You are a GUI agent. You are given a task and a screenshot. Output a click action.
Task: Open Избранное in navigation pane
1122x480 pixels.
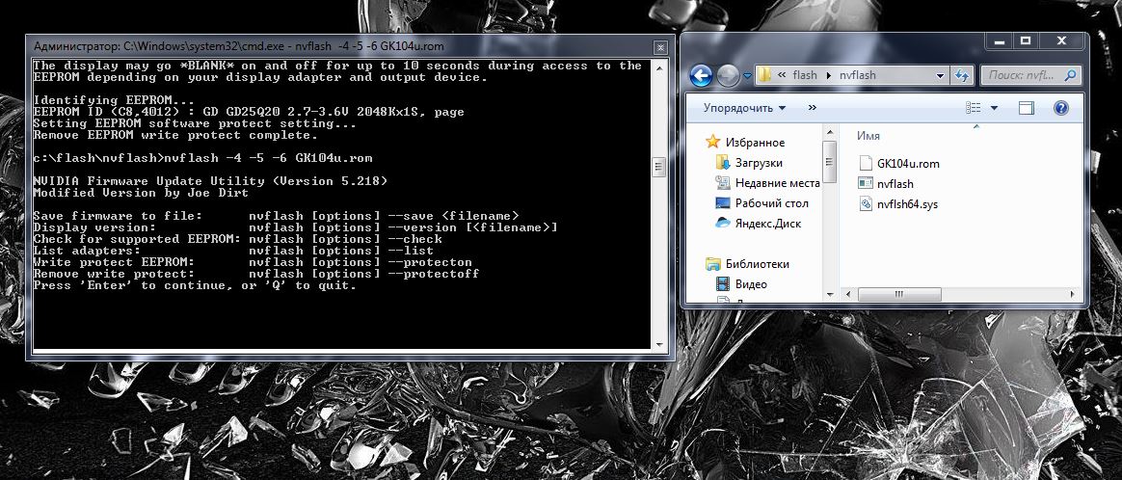[755, 143]
